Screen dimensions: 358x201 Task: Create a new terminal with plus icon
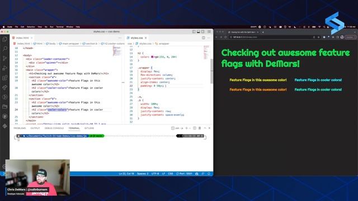(186, 128)
